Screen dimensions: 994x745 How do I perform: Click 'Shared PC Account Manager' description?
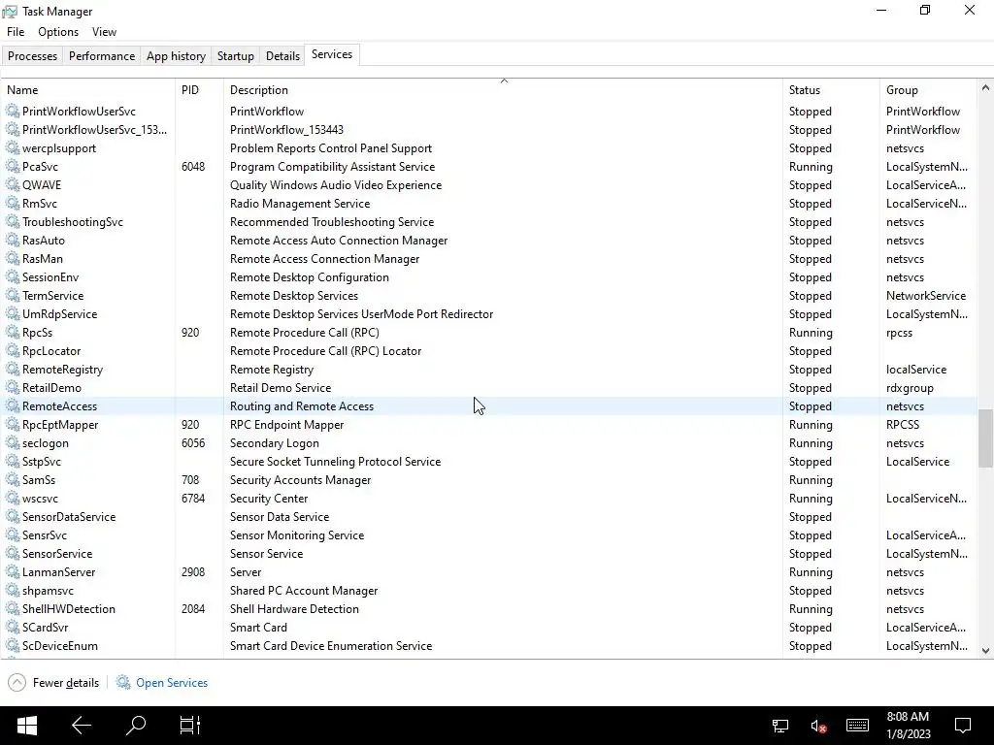(x=304, y=591)
